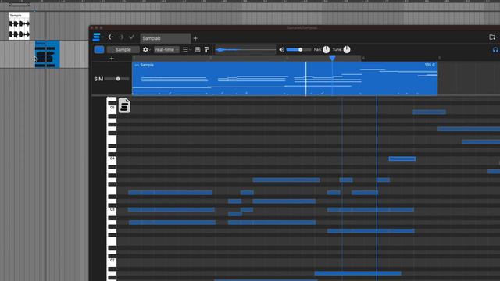Viewport: 500px width, 281px height.
Task: Click the C2 piano key
Action: click(112, 261)
